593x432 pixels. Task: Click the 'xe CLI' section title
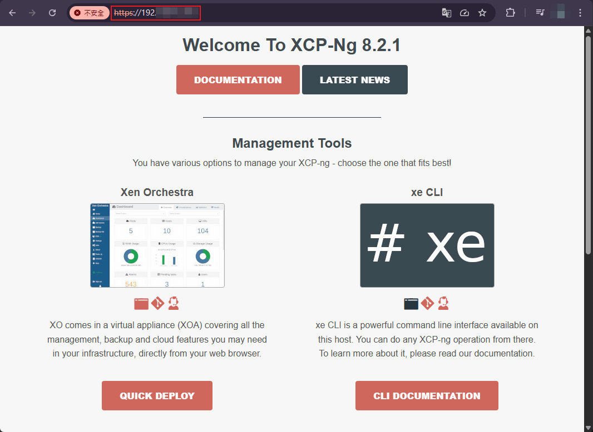427,192
